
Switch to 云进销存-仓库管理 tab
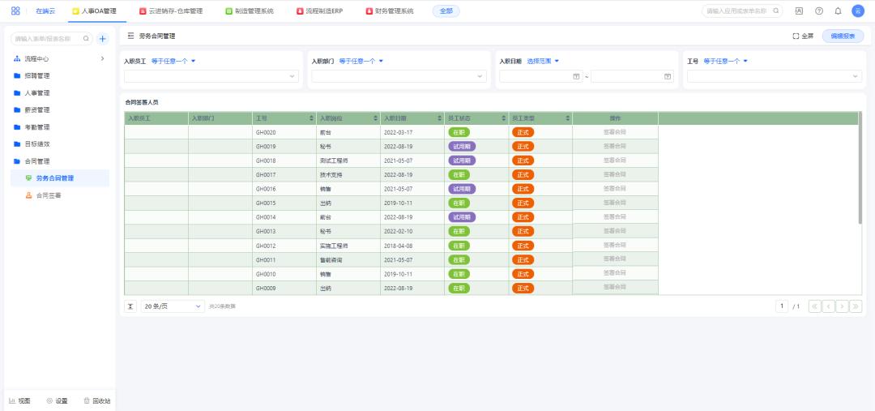(x=170, y=11)
